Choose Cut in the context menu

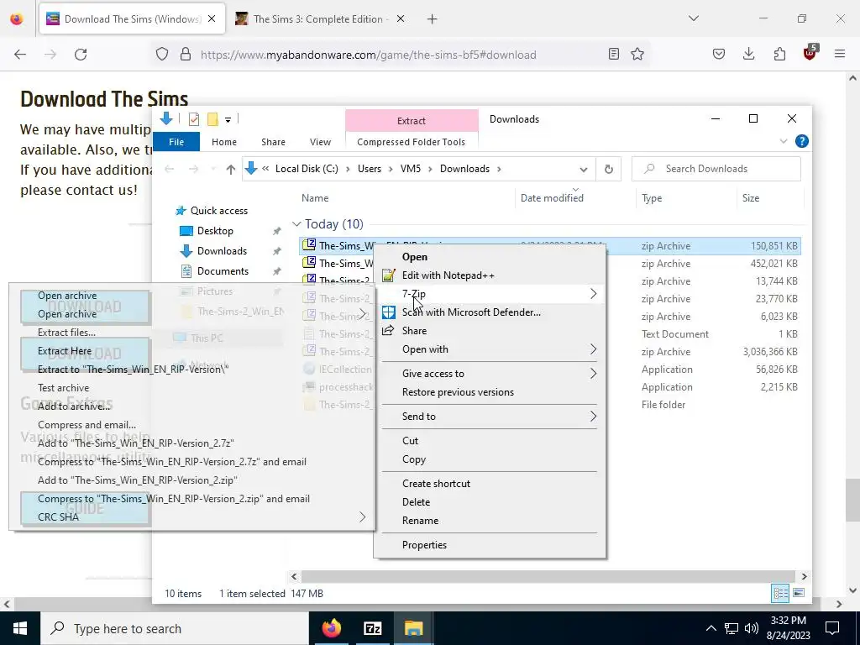point(410,441)
